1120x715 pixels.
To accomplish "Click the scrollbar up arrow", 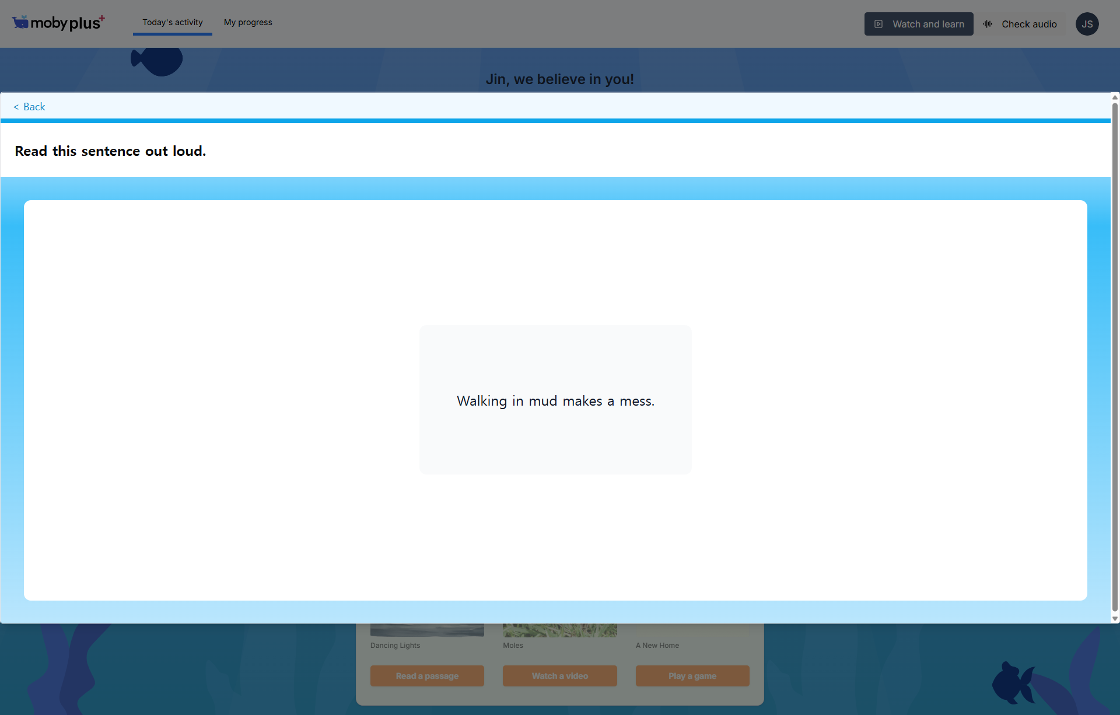I will [1115, 97].
